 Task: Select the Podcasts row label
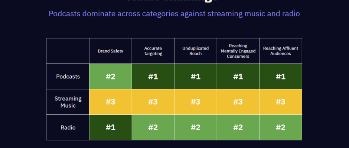tap(68, 77)
